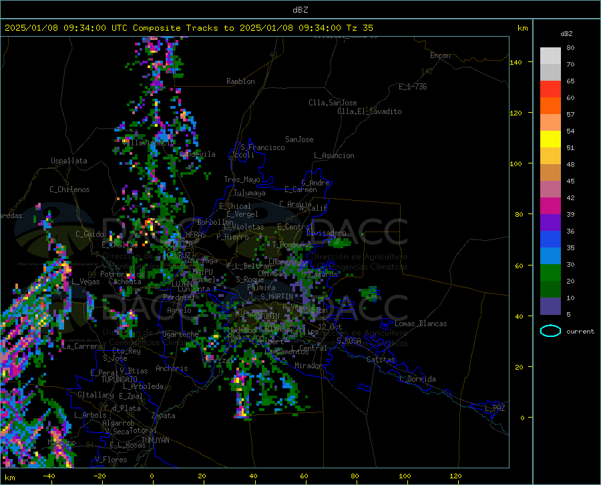Click the 'L_PAZ' place label
Screen dimensions: 601x485
click(495, 408)
